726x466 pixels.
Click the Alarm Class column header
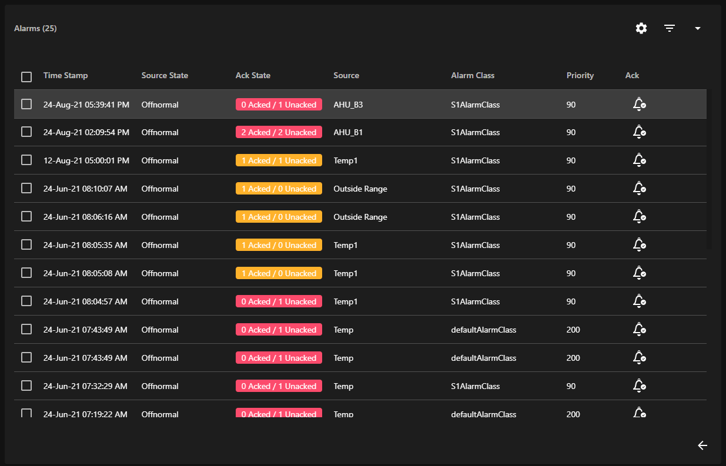click(x=473, y=75)
